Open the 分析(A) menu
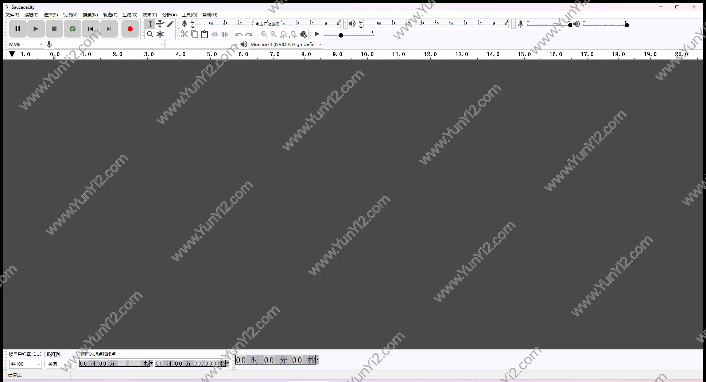706x382 pixels. (x=170, y=15)
